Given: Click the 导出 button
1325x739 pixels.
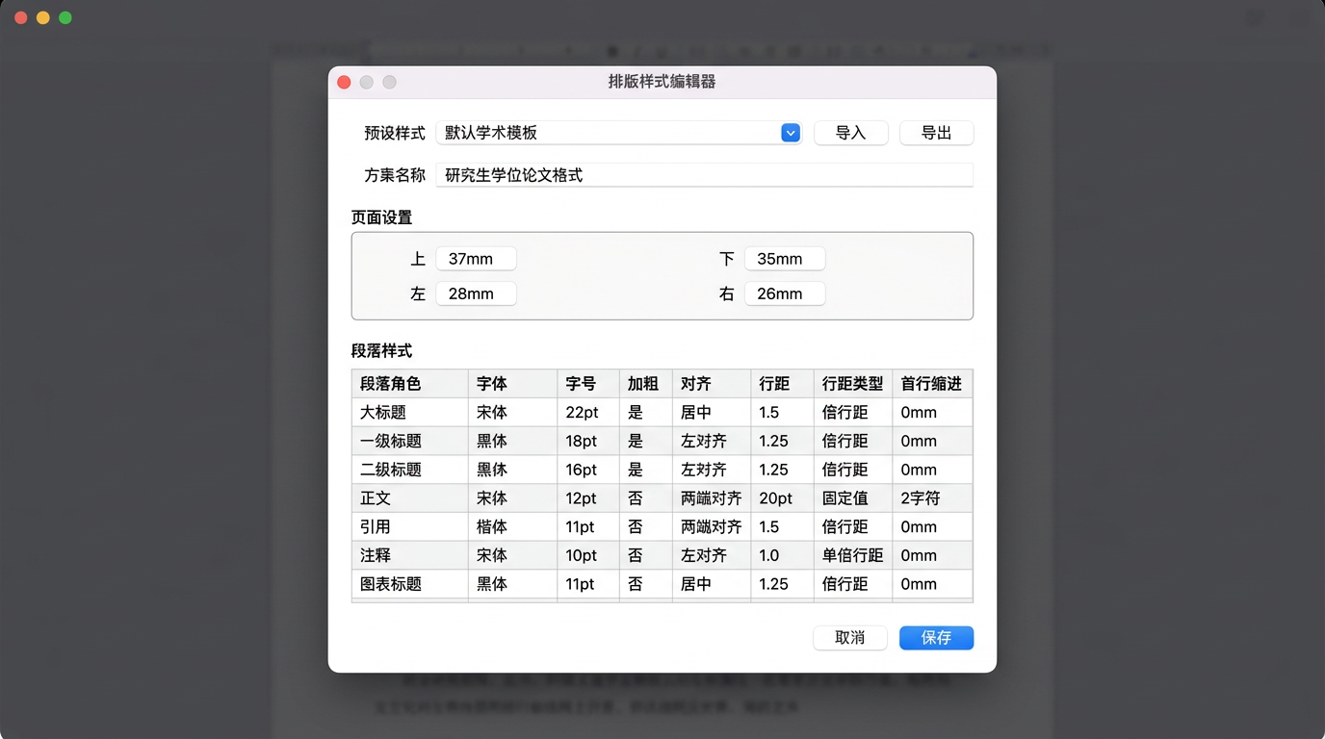Looking at the screenshot, I should [x=936, y=133].
